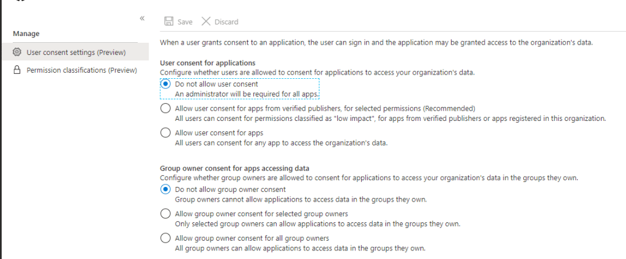Open Permission classifications (Preview) menu item
The height and width of the screenshot is (259, 626).
(81, 70)
